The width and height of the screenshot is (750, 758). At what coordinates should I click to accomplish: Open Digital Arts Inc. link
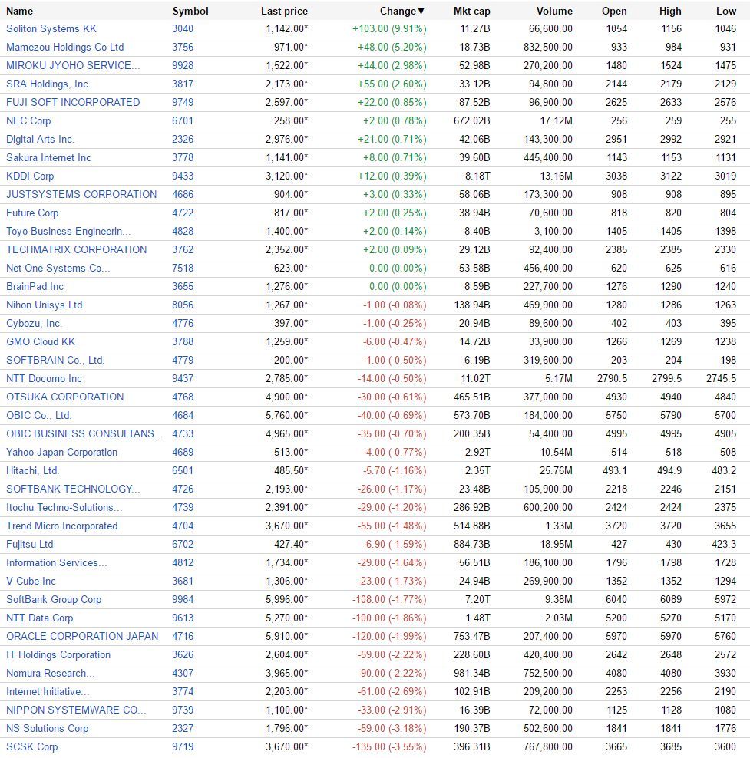click(40, 139)
